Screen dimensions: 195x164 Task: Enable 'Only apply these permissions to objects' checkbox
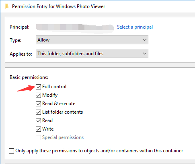11,151
